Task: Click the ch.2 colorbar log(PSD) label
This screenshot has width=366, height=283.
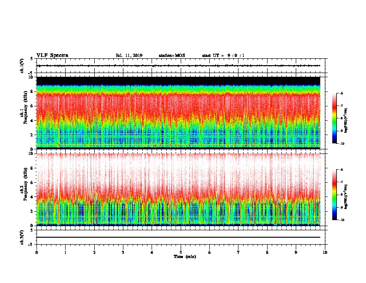Action: pos(346,197)
